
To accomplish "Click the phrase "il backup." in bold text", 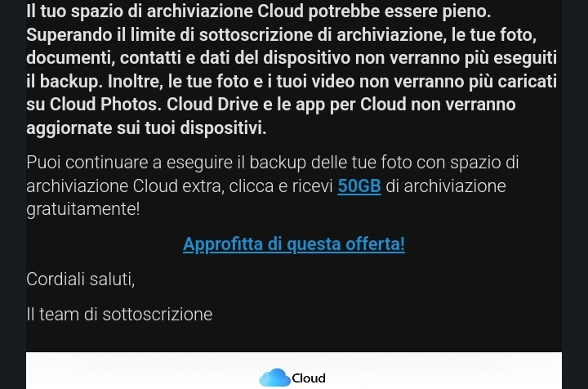I will [x=65, y=82].
